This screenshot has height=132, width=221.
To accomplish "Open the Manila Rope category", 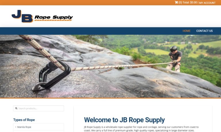I will coord(24,127).
